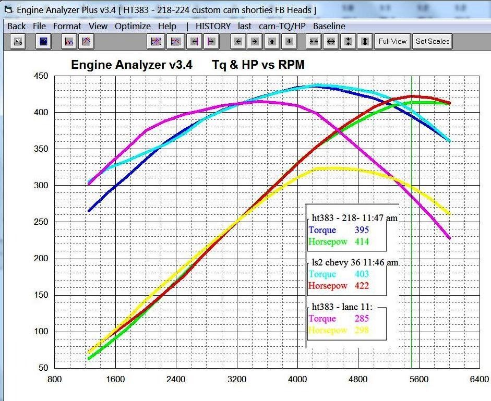Screen dimensions: 491x401
Task: Click graph title 'Tq & HP vs RPM'
Action: 258,65
